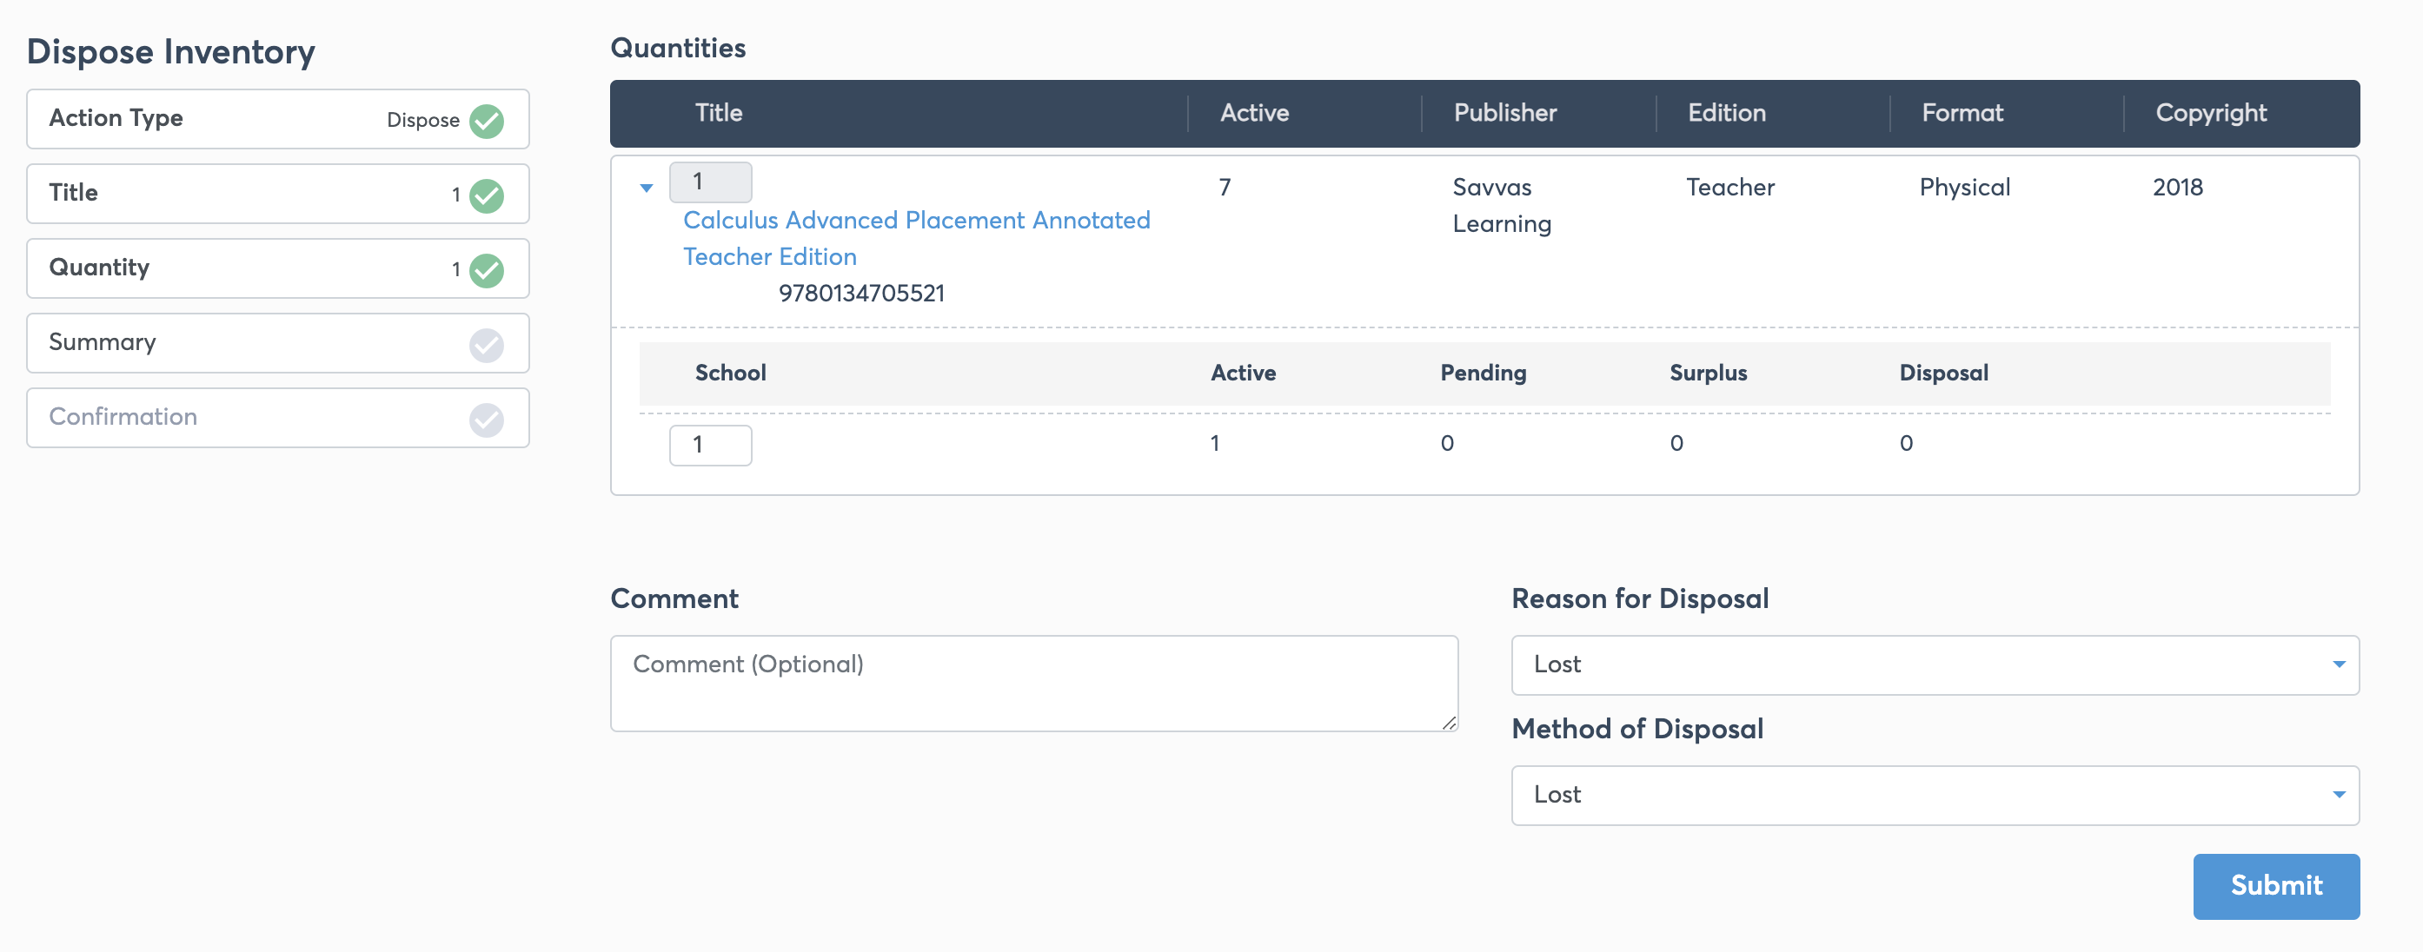The width and height of the screenshot is (2423, 952).
Task: Open Method of Disposal dropdown
Action: click(1934, 794)
